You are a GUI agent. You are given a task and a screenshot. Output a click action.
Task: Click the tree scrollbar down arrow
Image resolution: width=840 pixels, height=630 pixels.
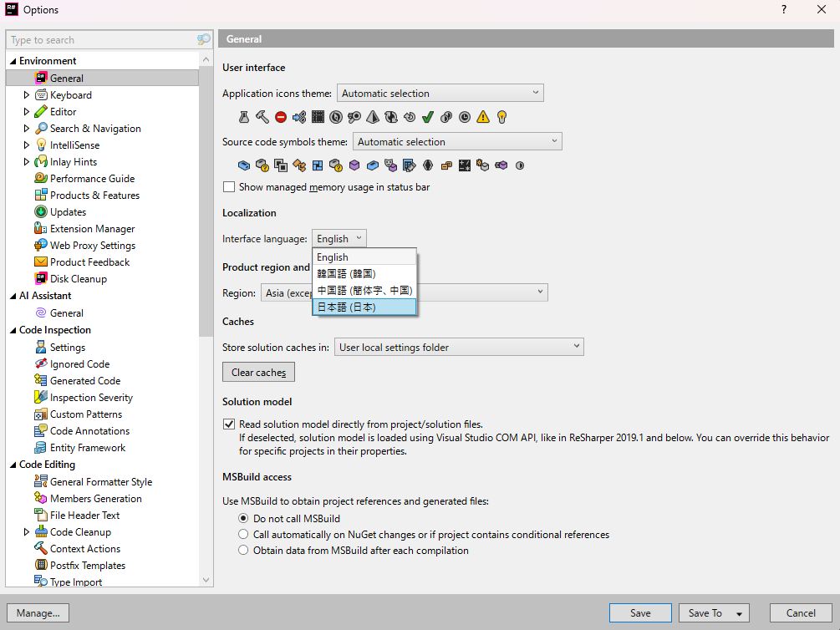click(x=206, y=580)
